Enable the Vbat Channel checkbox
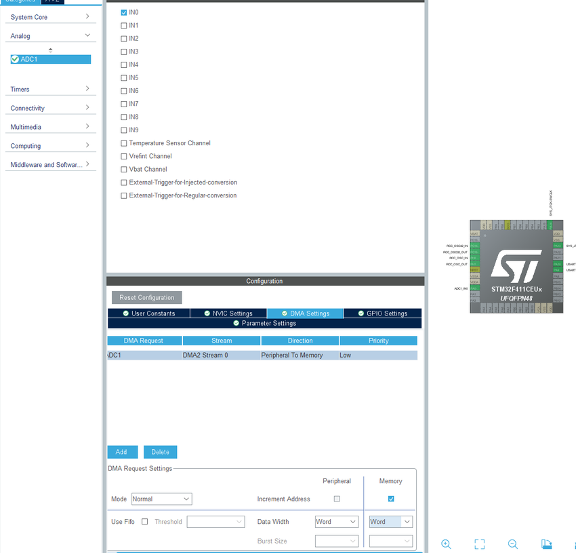The height and width of the screenshot is (553, 576). tap(124, 169)
